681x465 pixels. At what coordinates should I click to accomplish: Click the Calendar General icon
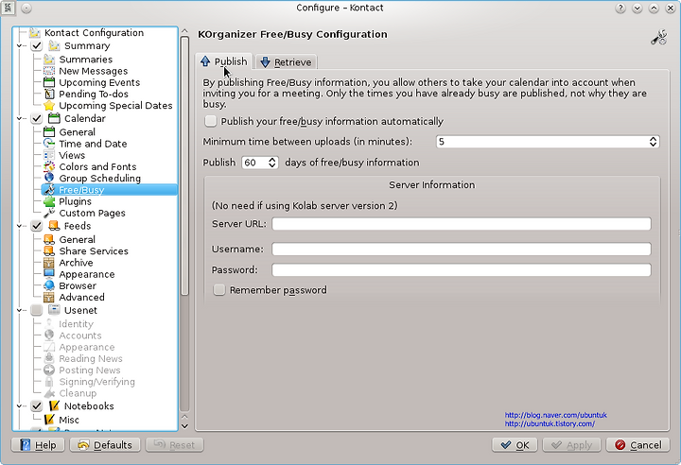[x=49, y=132]
